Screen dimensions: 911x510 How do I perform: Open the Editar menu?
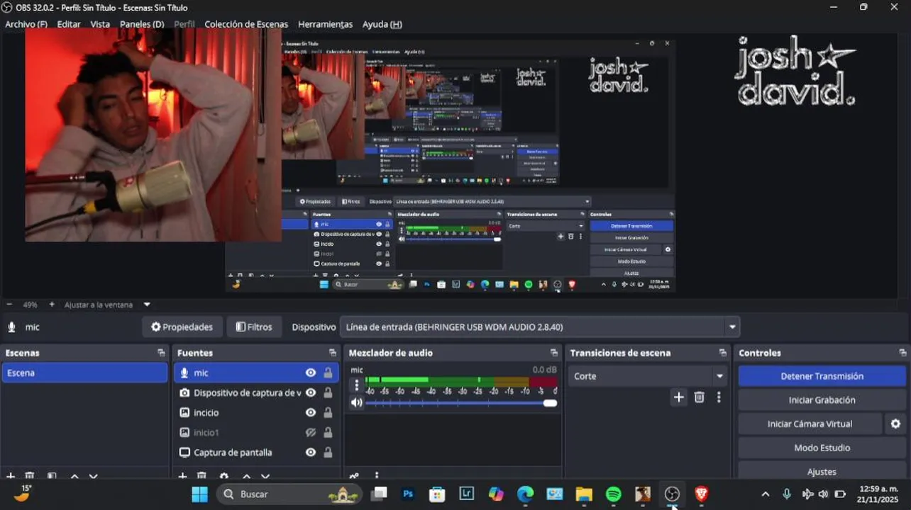tap(69, 24)
